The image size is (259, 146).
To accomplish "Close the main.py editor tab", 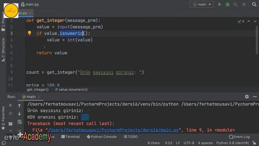I will click(30, 13).
